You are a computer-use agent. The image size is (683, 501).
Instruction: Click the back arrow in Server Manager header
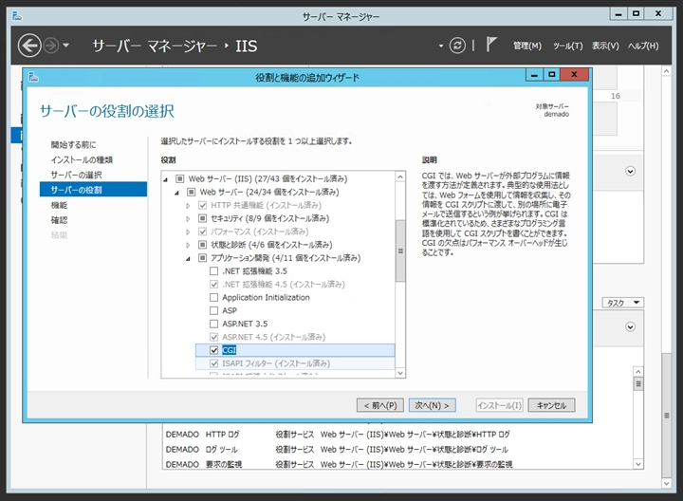coord(29,46)
